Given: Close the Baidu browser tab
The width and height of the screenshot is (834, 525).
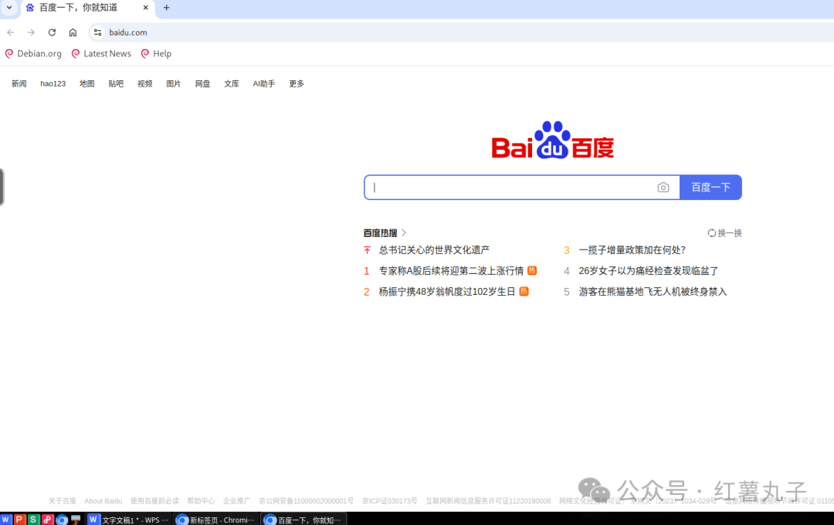Looking at the screenshot, I should 146,8.
